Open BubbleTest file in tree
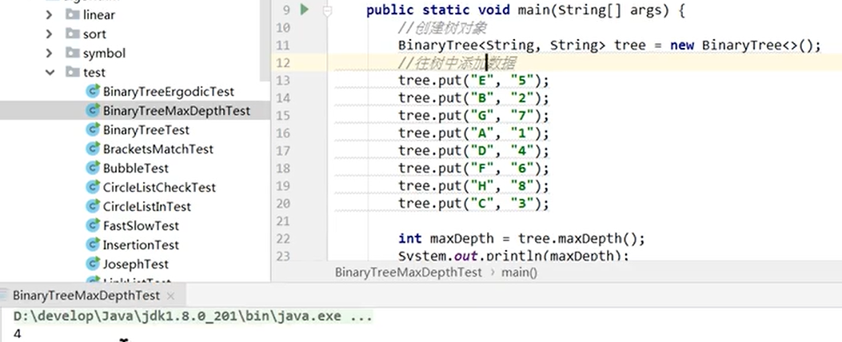The image size is (842, 342). click(136, 169)
